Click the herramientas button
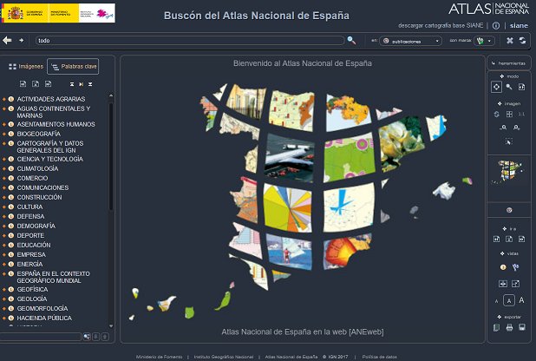 508,63
